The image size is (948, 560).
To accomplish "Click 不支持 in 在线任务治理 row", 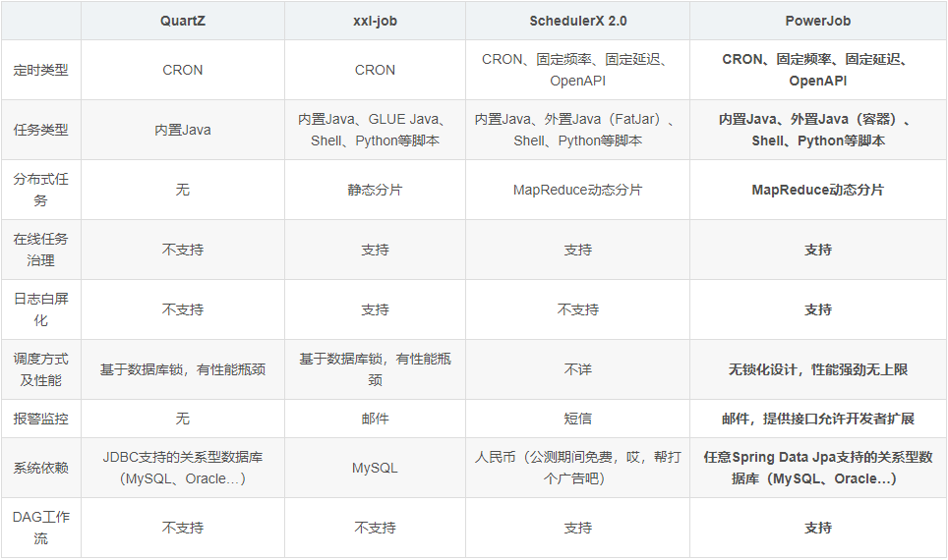I will coord(183,250).
